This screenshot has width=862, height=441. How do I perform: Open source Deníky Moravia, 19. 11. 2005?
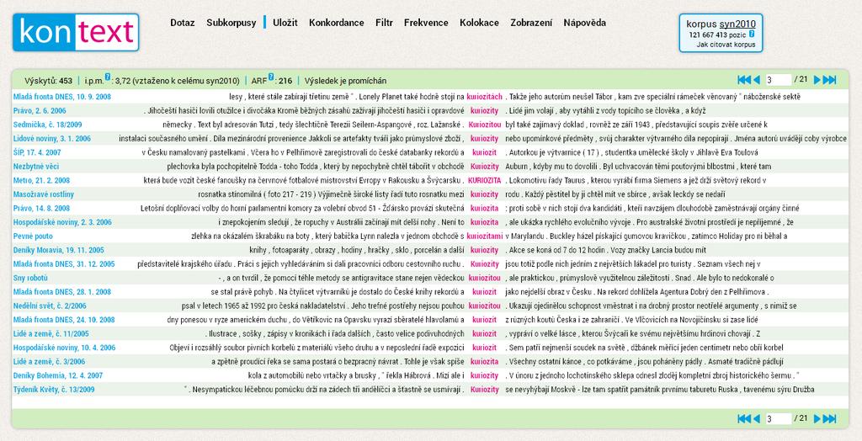coord(58,250)
